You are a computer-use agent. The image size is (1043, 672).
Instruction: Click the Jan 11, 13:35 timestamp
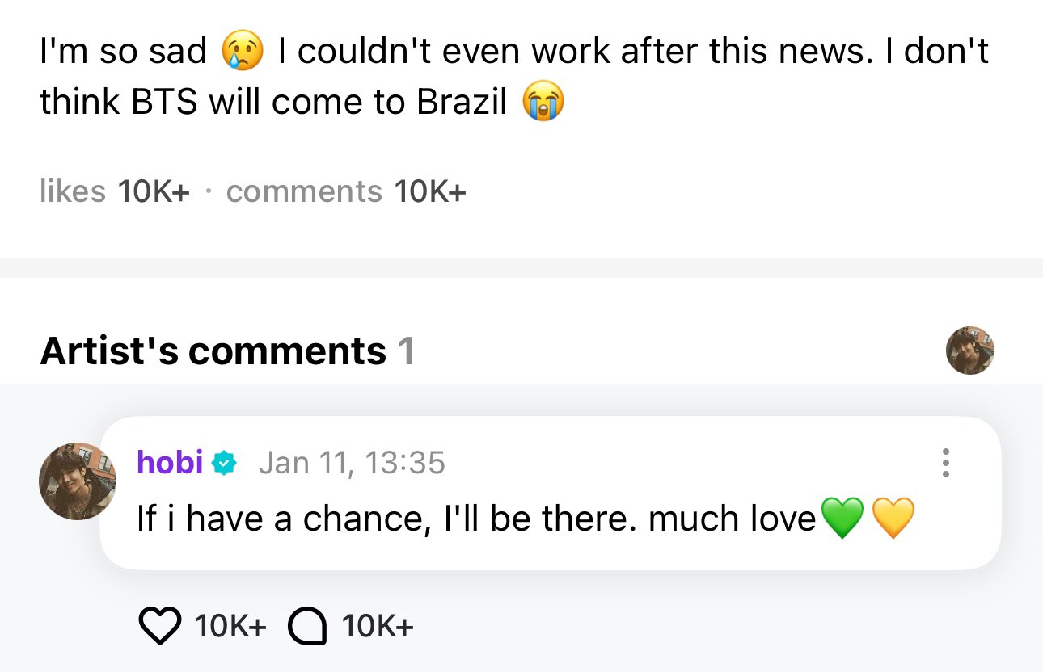(x=352, y=462)
